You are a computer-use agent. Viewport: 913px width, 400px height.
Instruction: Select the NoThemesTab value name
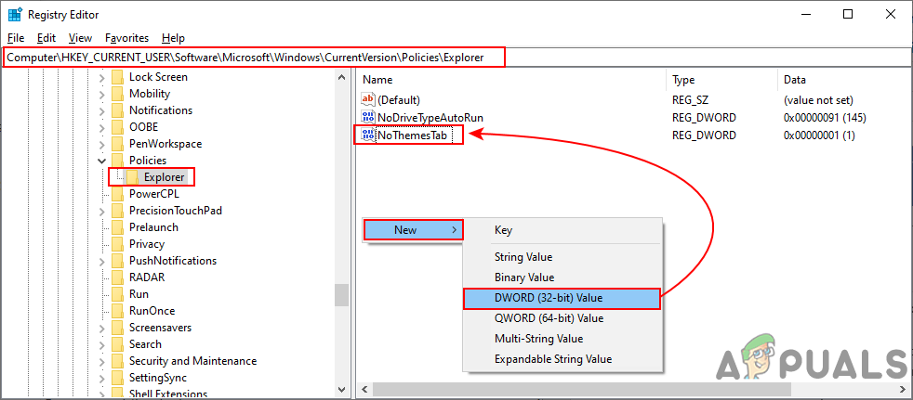tap(412, 135)
